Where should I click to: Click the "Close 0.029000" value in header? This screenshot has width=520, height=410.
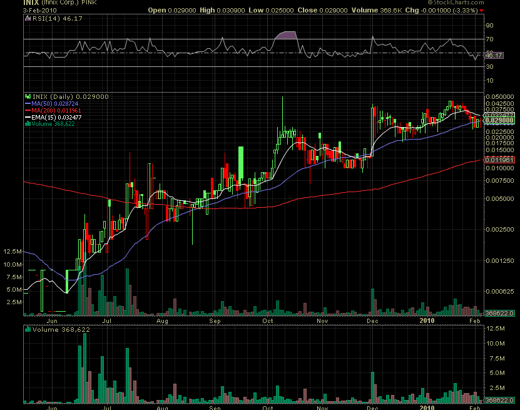pyautogui.click(x=322, y=10)
